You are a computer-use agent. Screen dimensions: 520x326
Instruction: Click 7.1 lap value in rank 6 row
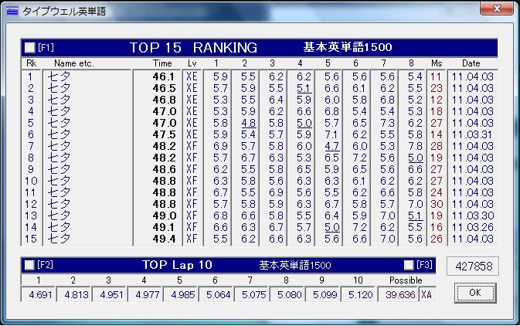click(x=331, y=134)
